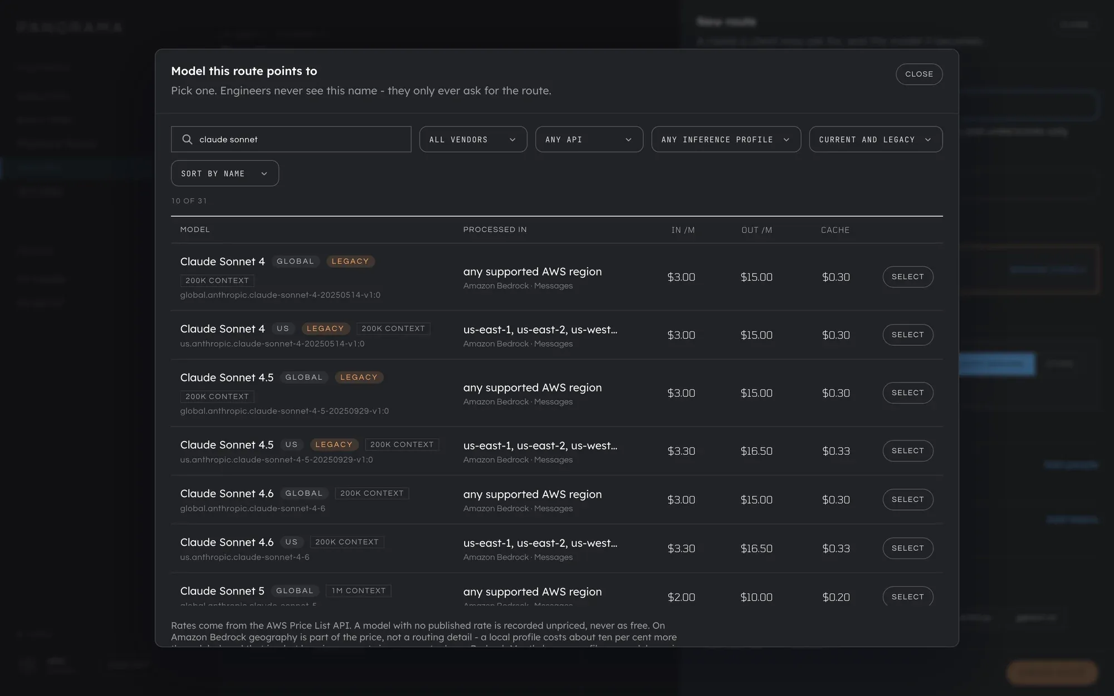Select Claude Sonnet 4.6 US model
The height and width of the screenshot is (696, 1114).
(x=908, y=548)
